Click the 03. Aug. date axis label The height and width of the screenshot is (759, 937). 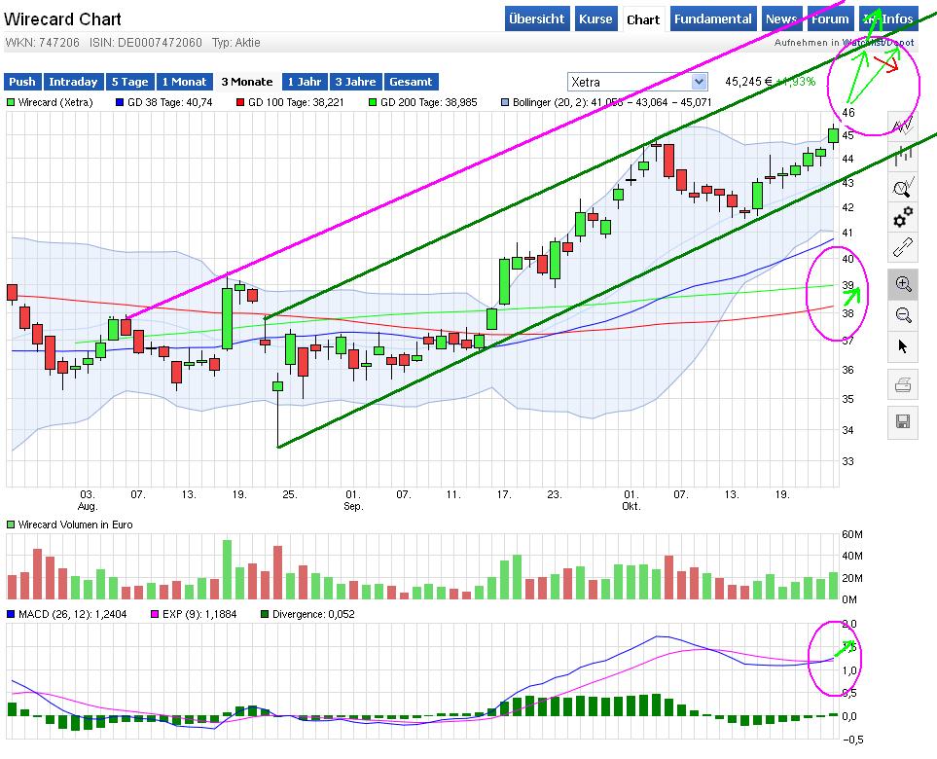[88, 500]
